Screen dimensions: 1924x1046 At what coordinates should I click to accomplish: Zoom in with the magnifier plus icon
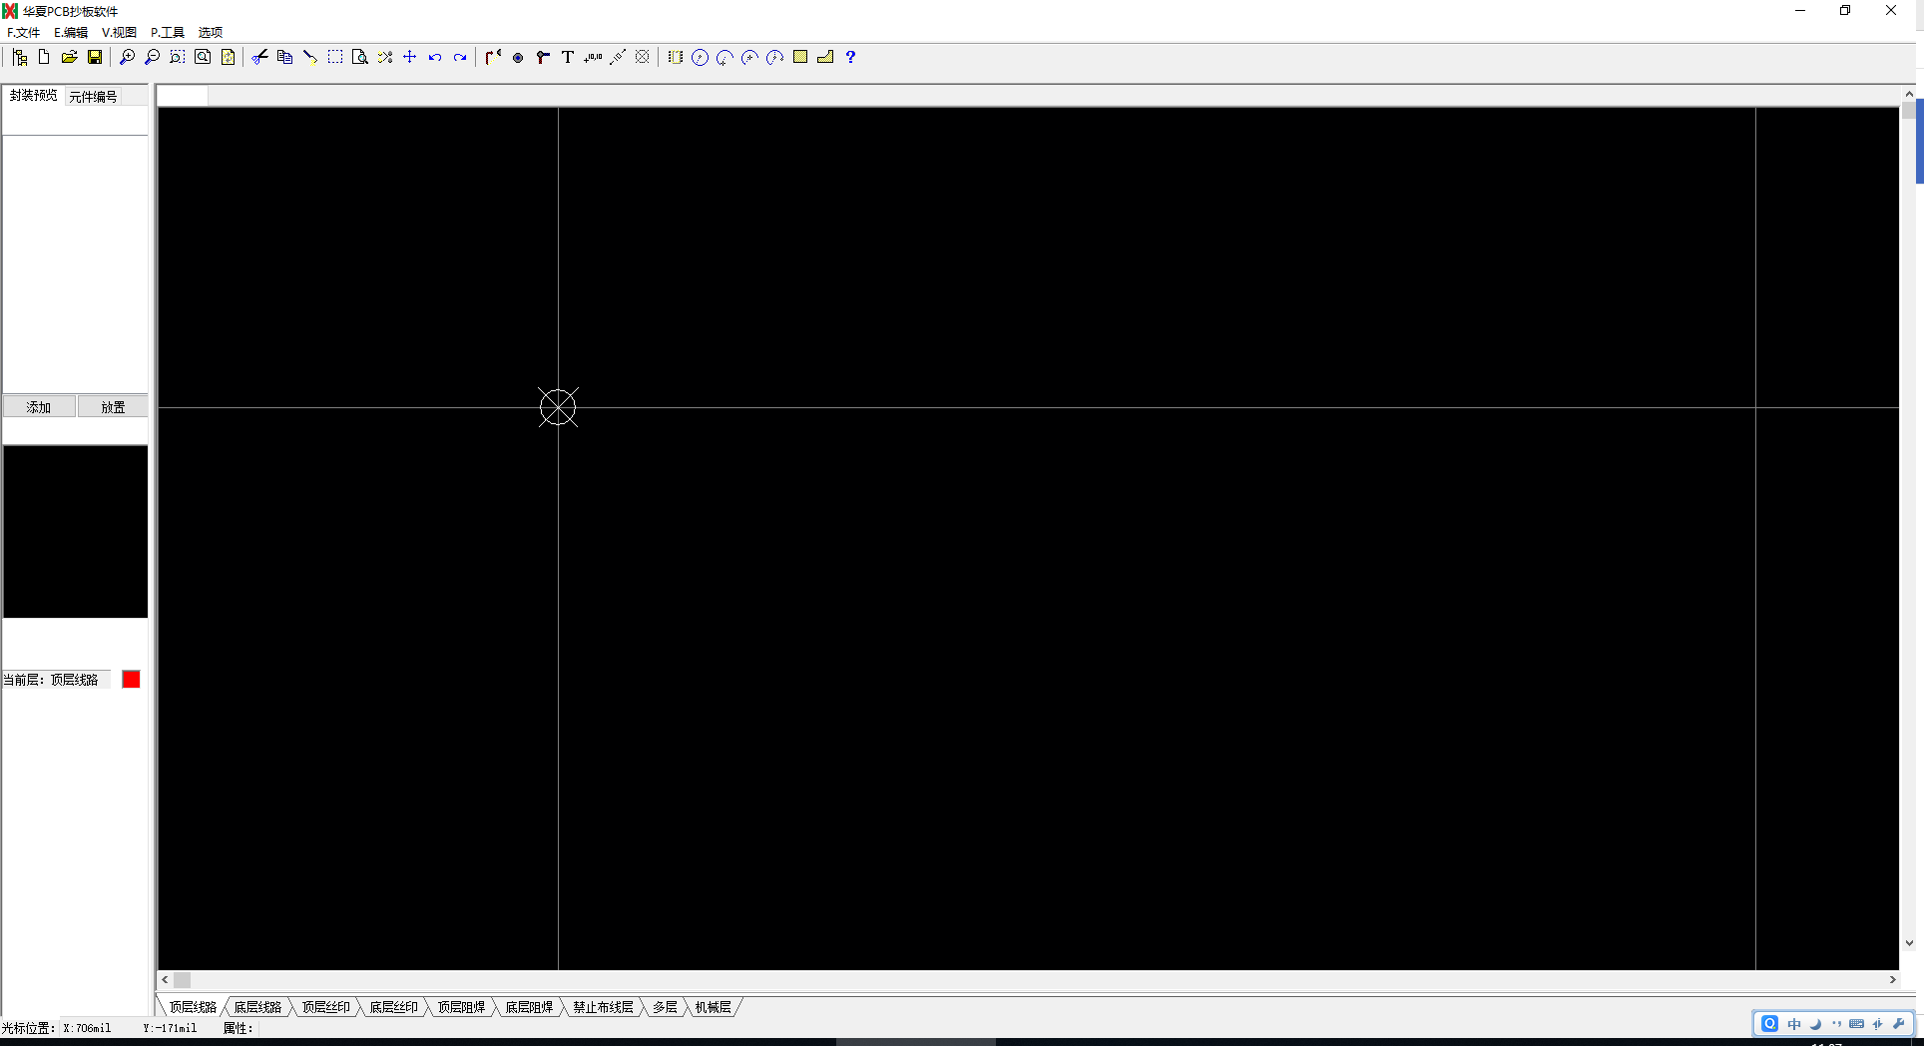click(127, 57)
